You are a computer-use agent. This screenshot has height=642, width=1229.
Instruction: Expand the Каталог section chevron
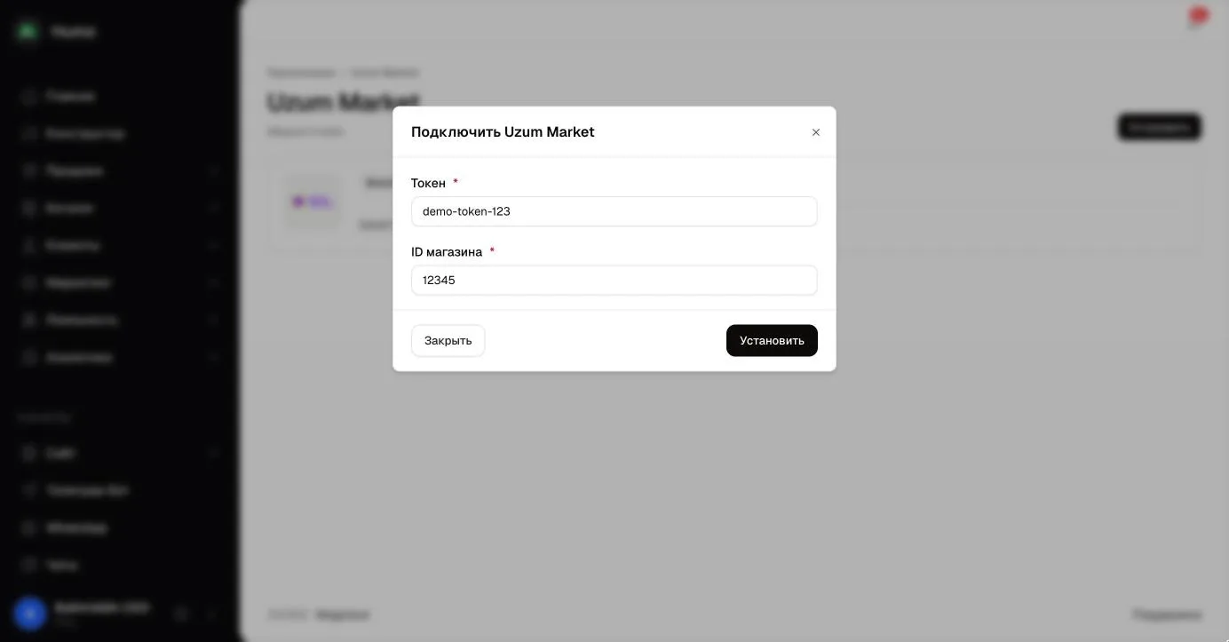[x=214, y=208]
